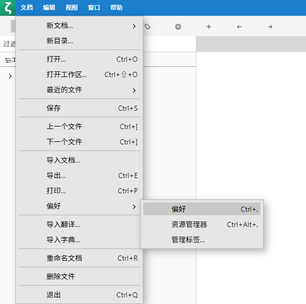Screen dimensions: 306x304
Task: Expand the 偏好 submenu in 文档 menu
Action: point(79,206)
